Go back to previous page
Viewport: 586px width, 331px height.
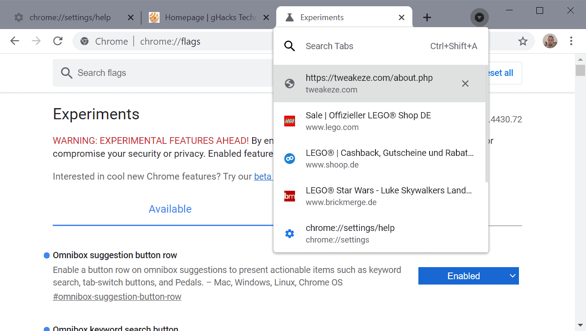tap(15, 41)
